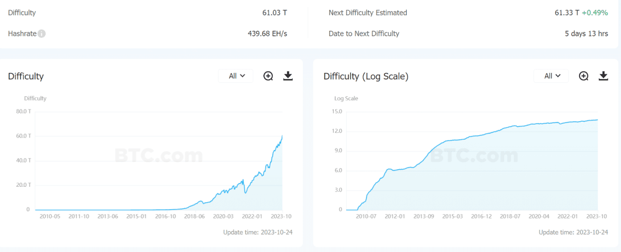Open the Difficulty chart's All range dropdown
Viewport: 621px width, 252px height.
[x=236, y=76]
